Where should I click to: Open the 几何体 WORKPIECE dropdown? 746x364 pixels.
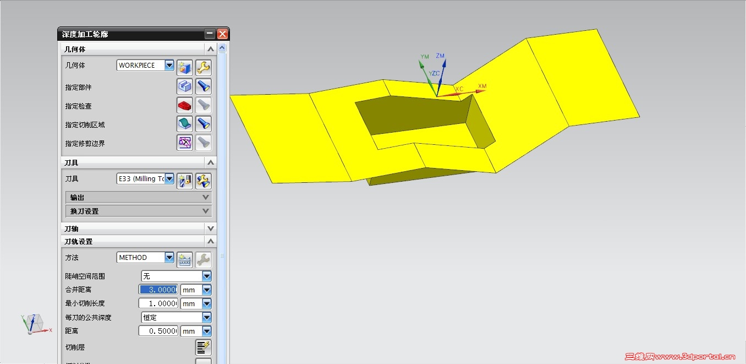[169, 65]
